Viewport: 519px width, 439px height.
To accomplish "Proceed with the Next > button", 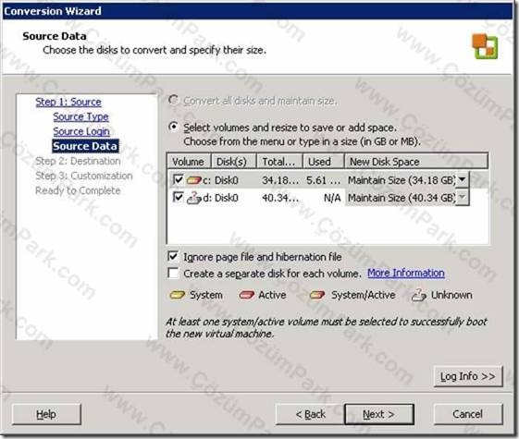I will click(379, 414).
